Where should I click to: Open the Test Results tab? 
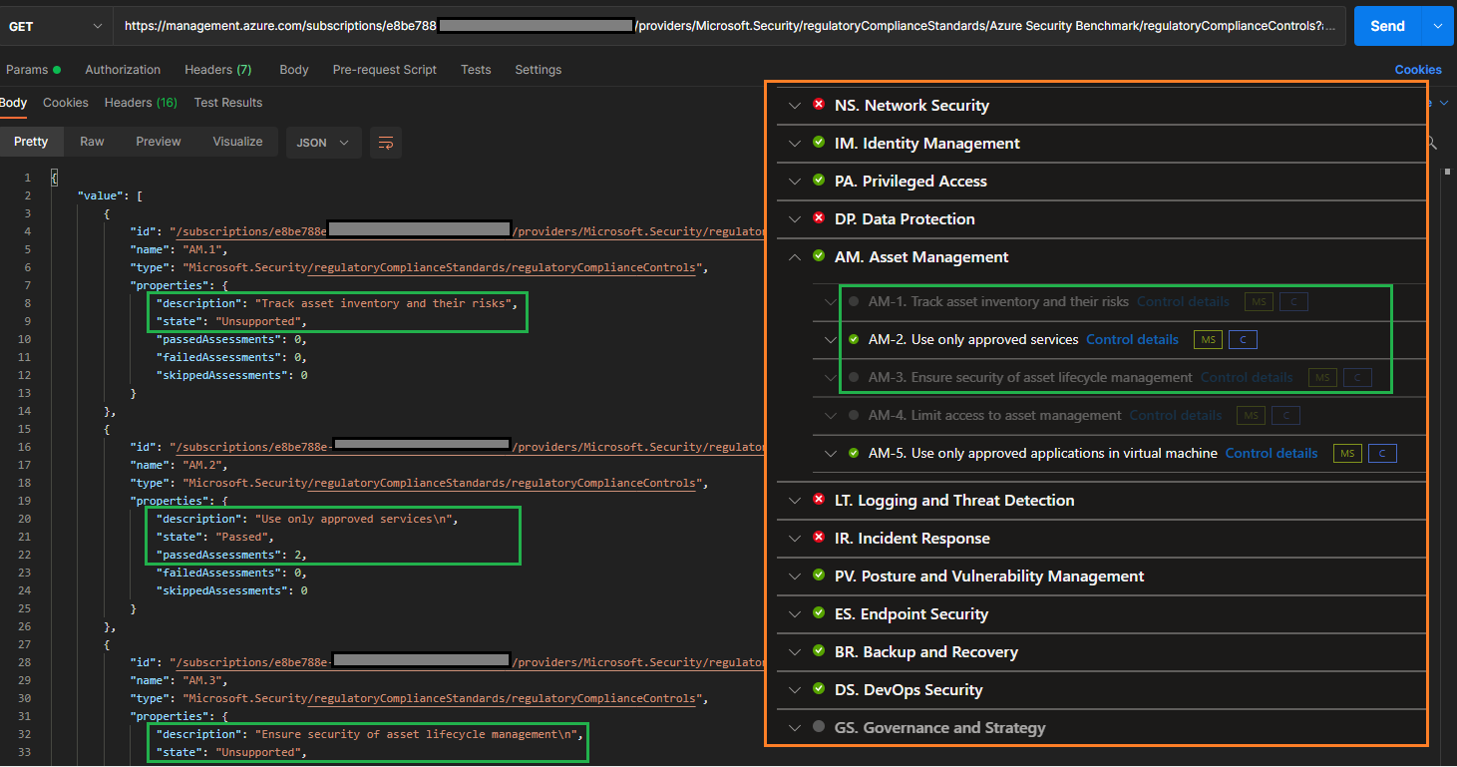(227, 102)
